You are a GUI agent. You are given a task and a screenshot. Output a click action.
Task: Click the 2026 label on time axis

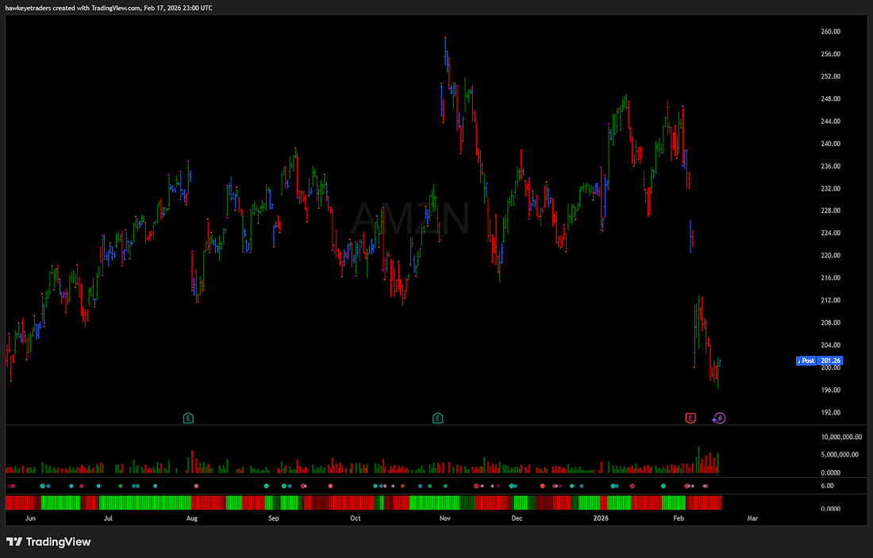(x=601, y=518)
